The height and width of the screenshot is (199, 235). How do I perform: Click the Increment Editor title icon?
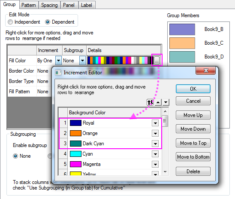coord(58,73)
